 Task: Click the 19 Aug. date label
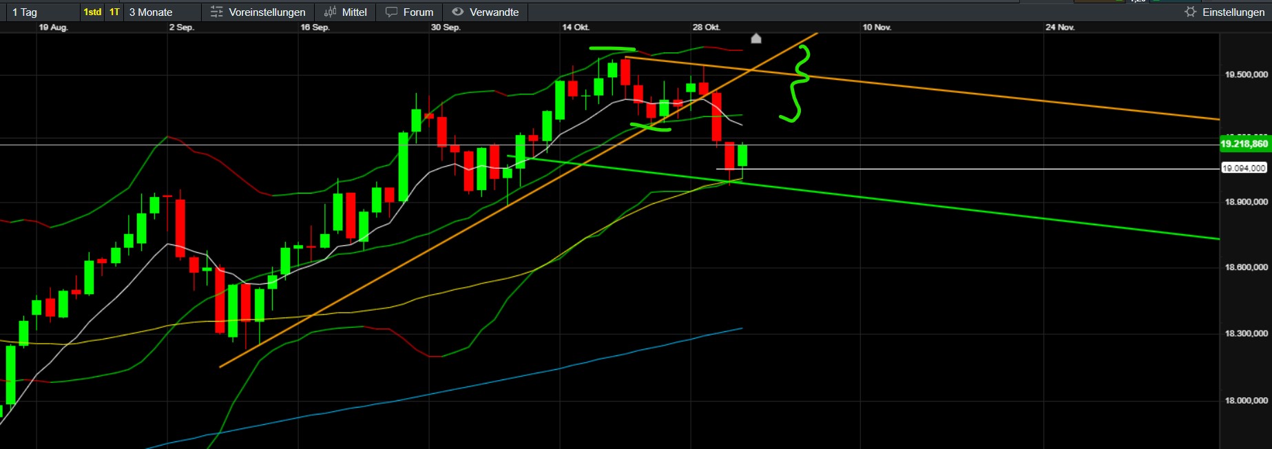[x=53, y=28]
